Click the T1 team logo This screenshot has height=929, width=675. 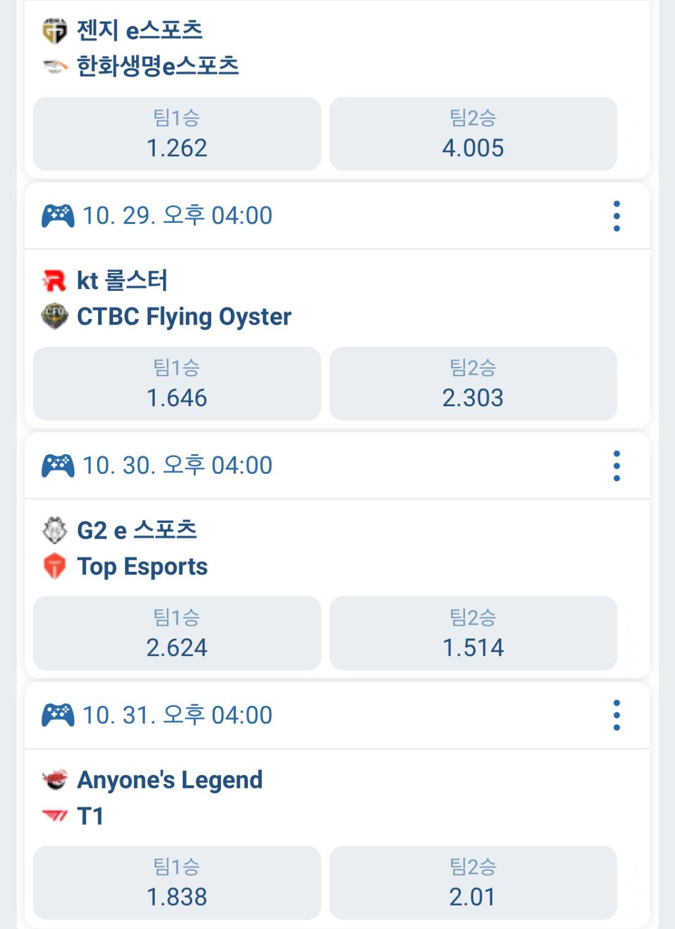point(55,816)
